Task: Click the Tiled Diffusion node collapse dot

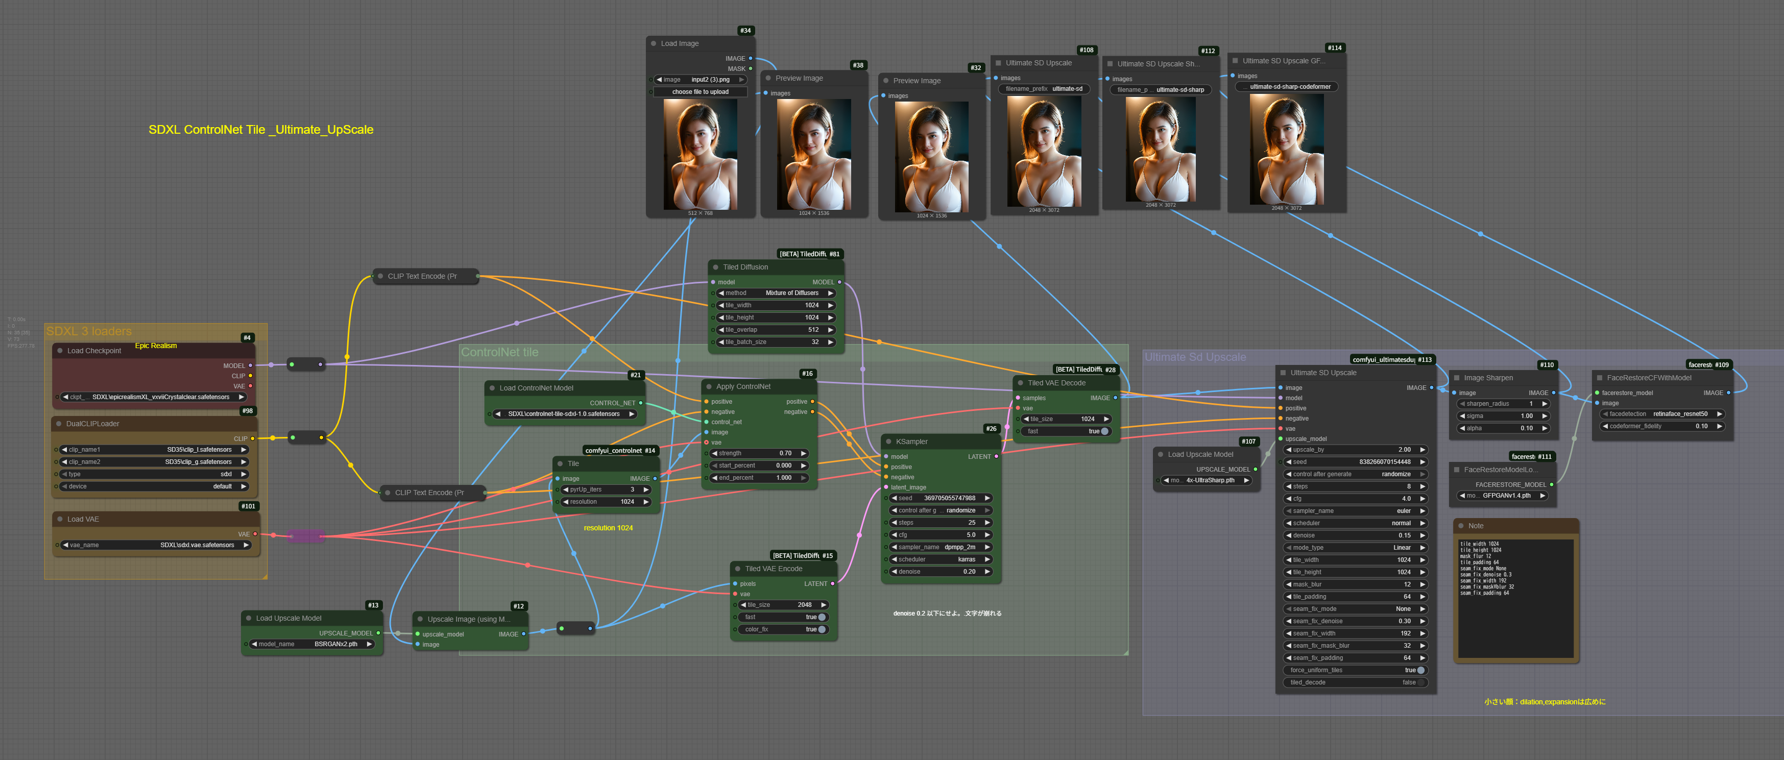Action: point(715,267)
